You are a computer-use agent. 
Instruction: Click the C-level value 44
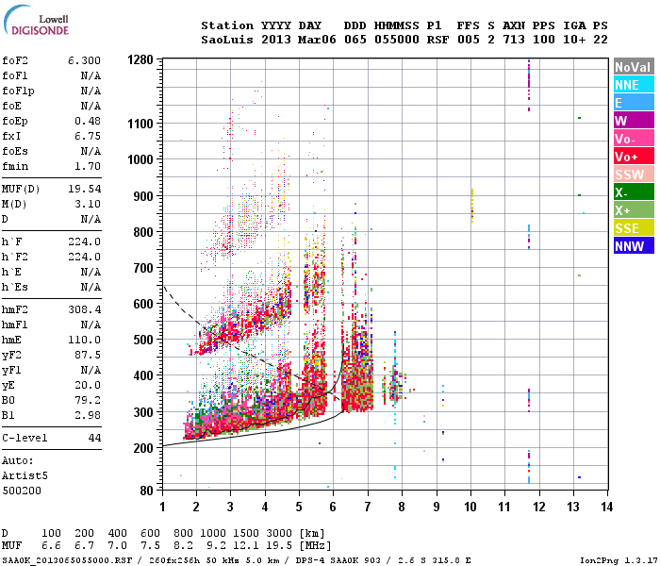tap(94, 438)
